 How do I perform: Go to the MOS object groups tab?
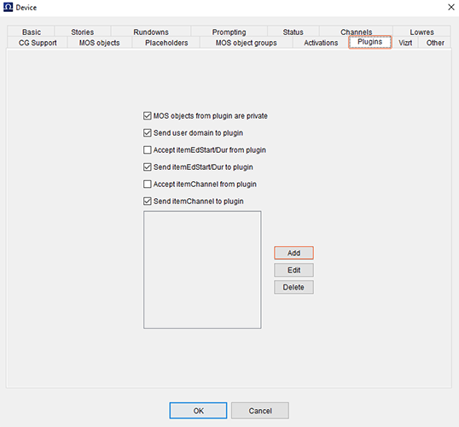247,43
